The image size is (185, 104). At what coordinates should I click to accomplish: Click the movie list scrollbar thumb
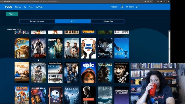point(169,49)
